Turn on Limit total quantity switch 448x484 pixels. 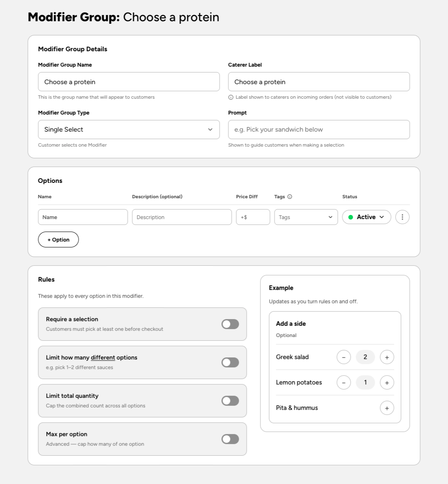(230, 401)
